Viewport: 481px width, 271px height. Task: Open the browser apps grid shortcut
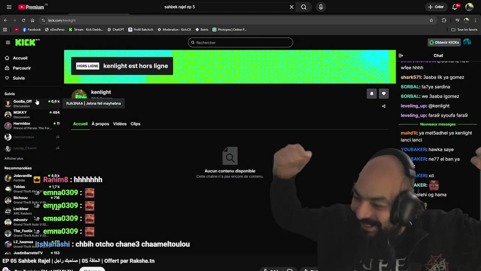(x=5, y=29)
